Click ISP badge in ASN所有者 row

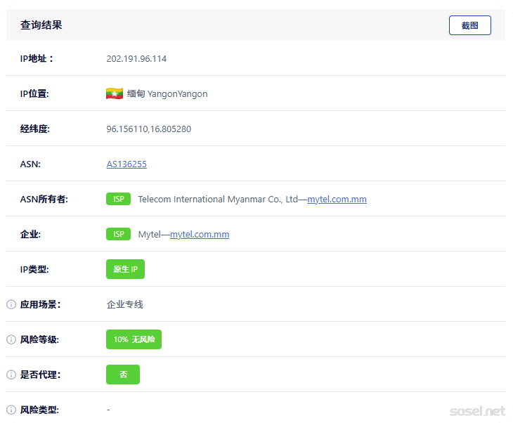(118, 200)
